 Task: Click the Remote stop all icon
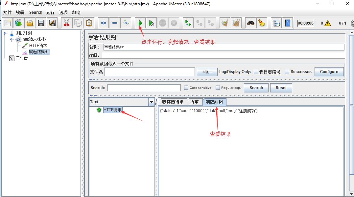tap(199, 23)
